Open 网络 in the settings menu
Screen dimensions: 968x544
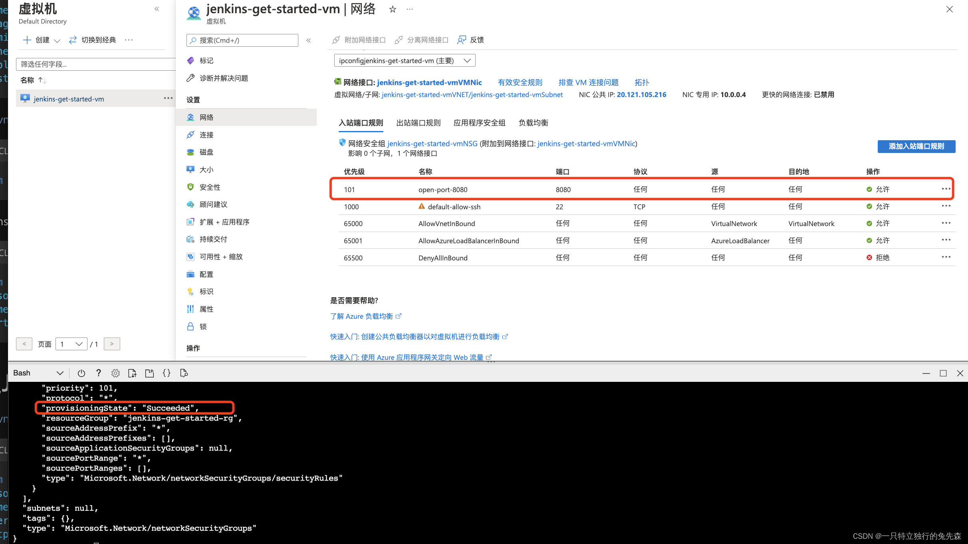pos(246,117)
